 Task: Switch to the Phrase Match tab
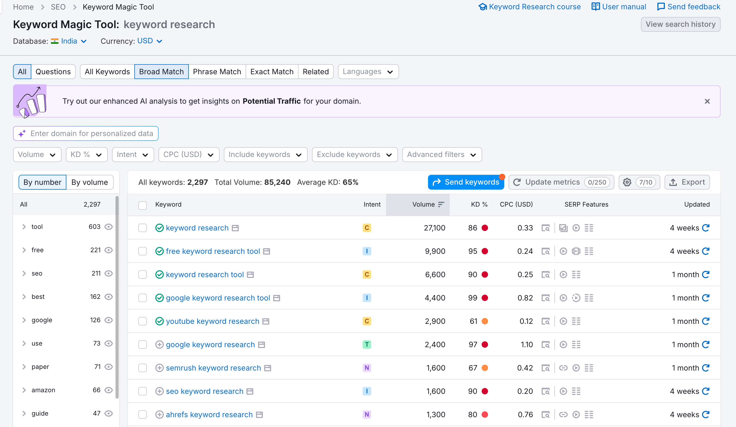coord(217,71)
